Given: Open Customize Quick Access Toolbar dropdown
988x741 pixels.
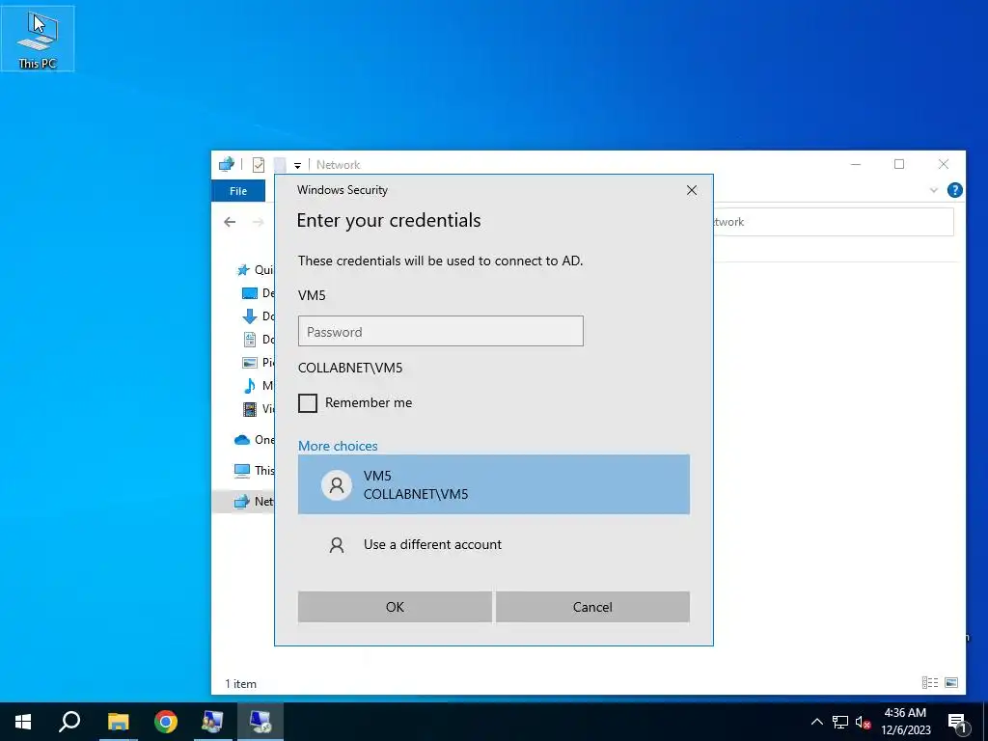Looking at the screenshot, I should pyautogui.click(x=297, y=165).
